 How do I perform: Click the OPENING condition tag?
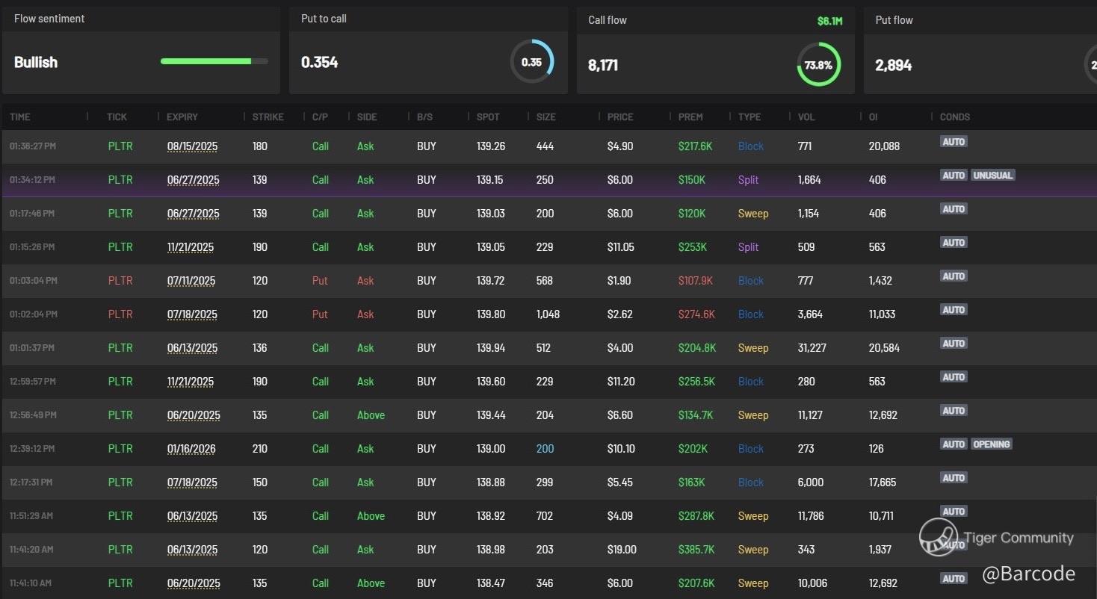click(992, 444)
